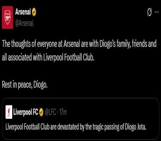161x141 pixels.
Task: Visit the @LFC handle
Action: tap(50, 112)
